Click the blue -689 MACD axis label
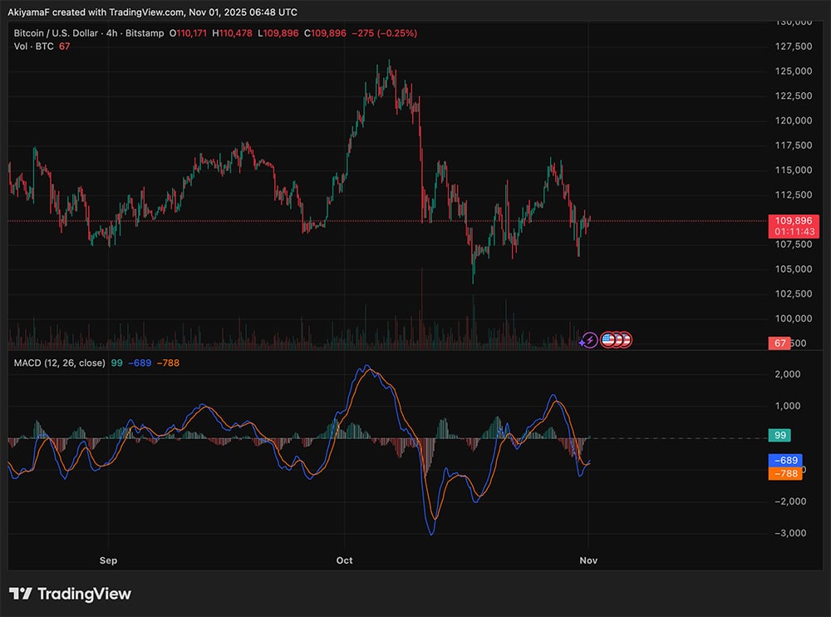The width and height of the screenshot is (831, 617). [x=785, y=460]
